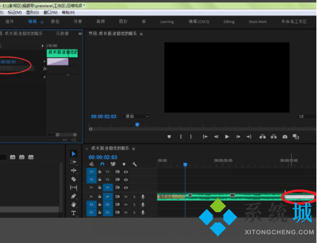Image resolution: width=317 pixels, height=243 pixels.
Task: Select the Track Select Forward tool
Action: pyautogui.click(x=73, y=162)
